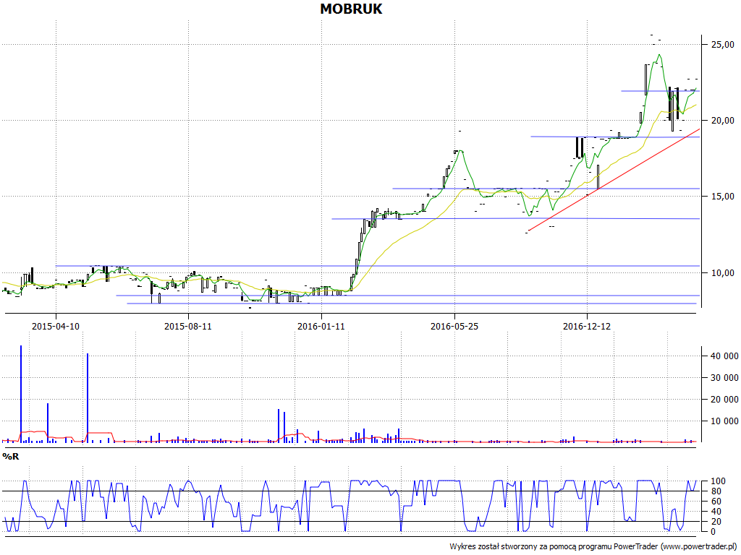Click the 2016-12-12 date label
The height and width of the screenshot is (555, 741).
[x=587, y=326]
